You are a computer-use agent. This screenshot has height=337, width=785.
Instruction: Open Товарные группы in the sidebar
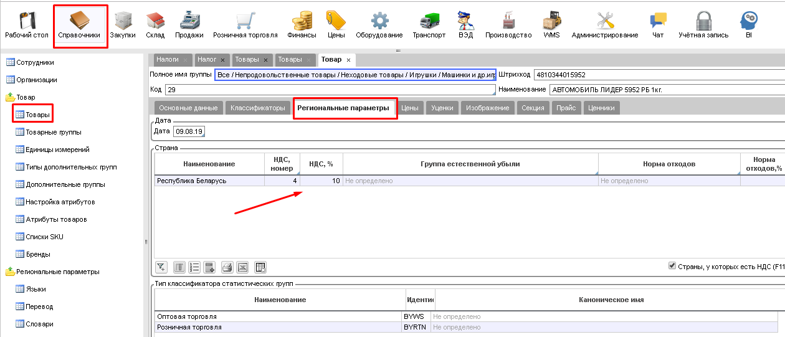pos(53,132)
